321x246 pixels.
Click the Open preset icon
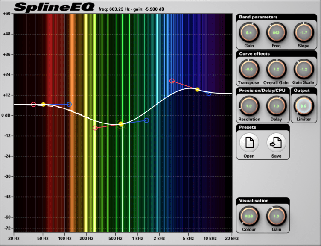click(x=249, y=143)
